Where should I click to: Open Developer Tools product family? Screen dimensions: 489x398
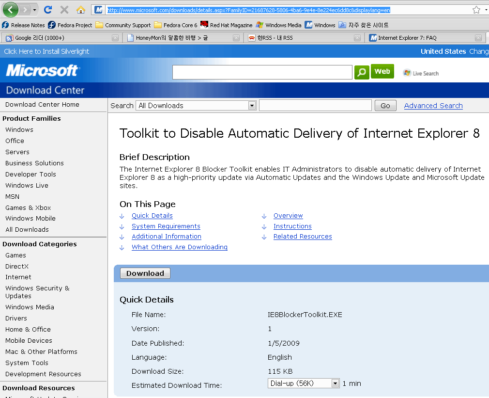click(x=31, y=174)
